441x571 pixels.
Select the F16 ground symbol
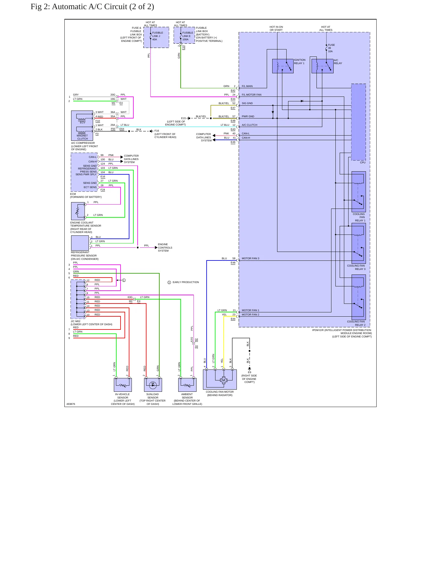[151, 131]
